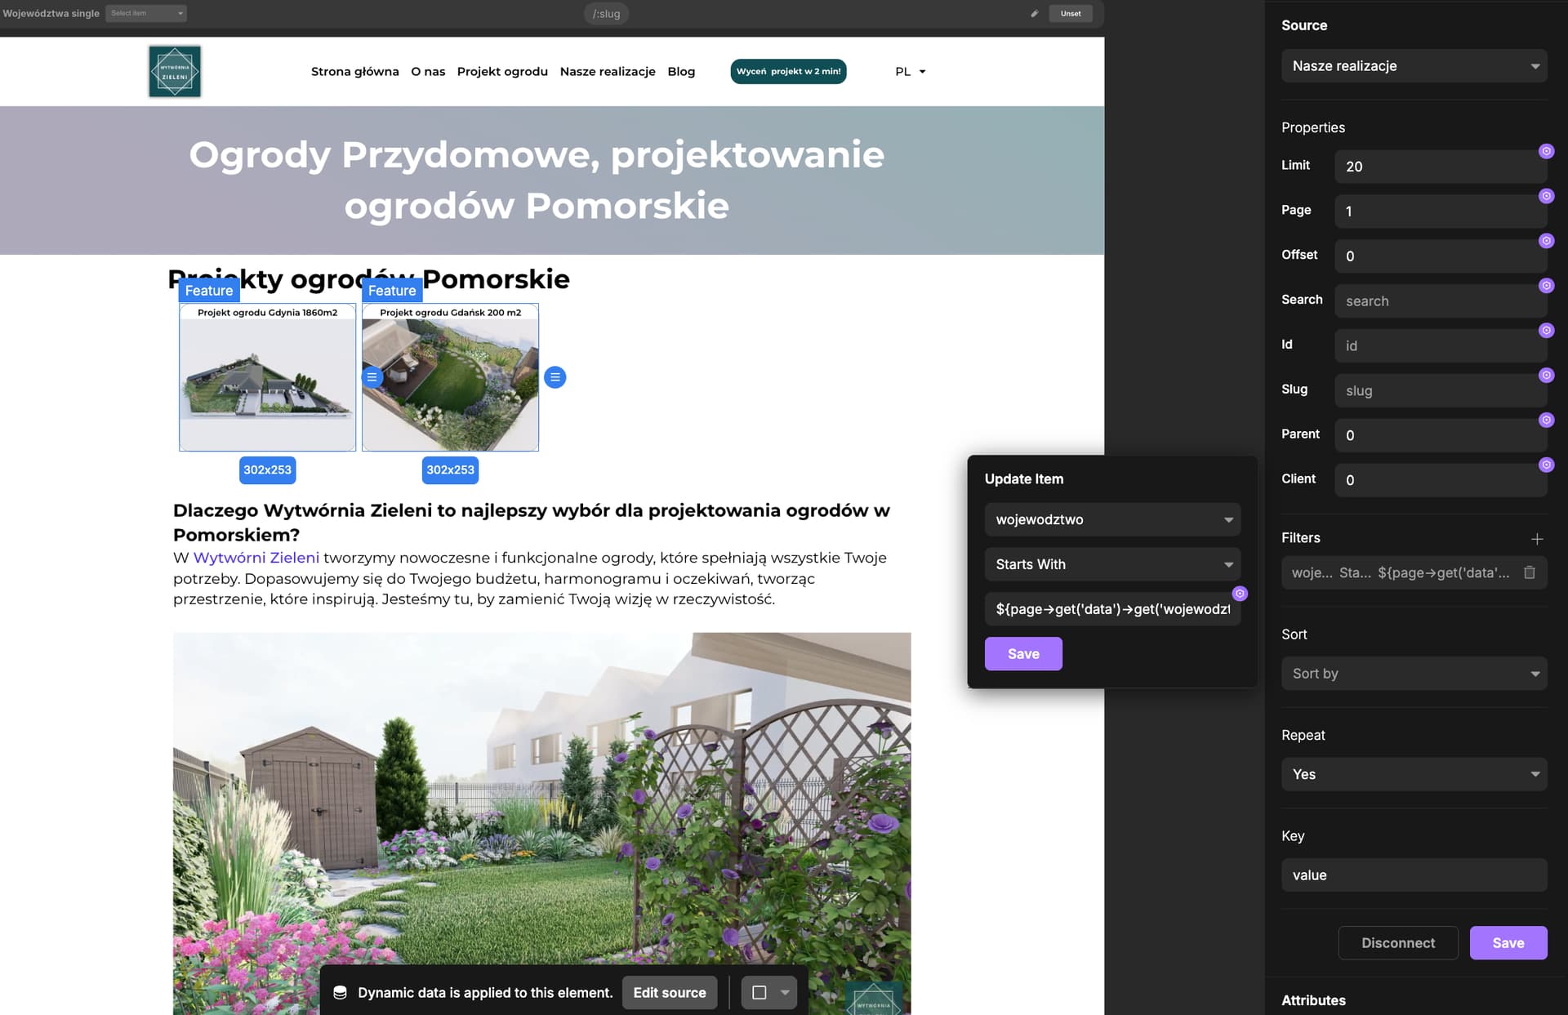This screenshot has width=1568, height=1015.
Task: Open the Nasze realizacje menu item
Action: pyautogui.click(x=608, y=72)
